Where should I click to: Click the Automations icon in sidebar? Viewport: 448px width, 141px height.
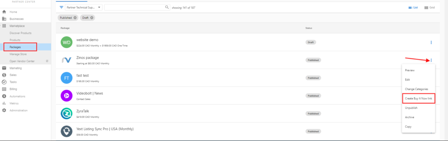click(4, 96)
